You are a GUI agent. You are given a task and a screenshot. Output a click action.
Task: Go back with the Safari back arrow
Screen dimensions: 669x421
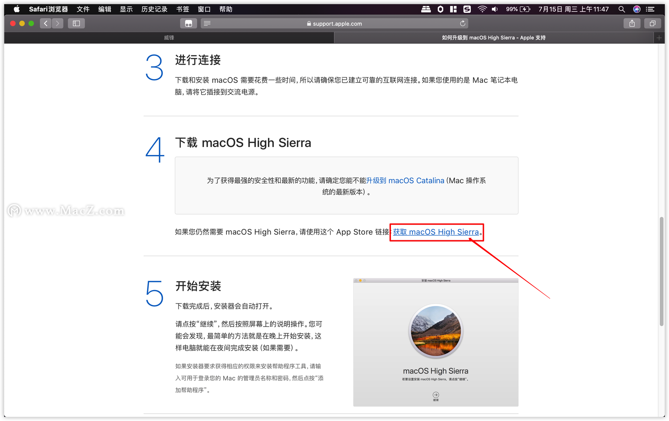[x=46, y=23]
